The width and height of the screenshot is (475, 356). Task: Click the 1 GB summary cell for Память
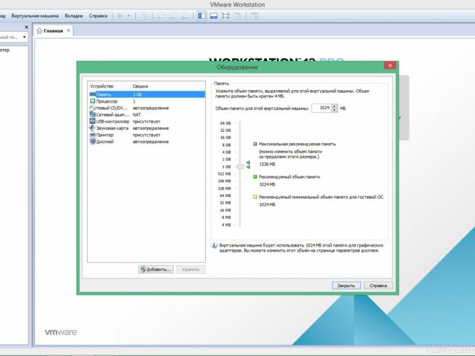point(137,94)
